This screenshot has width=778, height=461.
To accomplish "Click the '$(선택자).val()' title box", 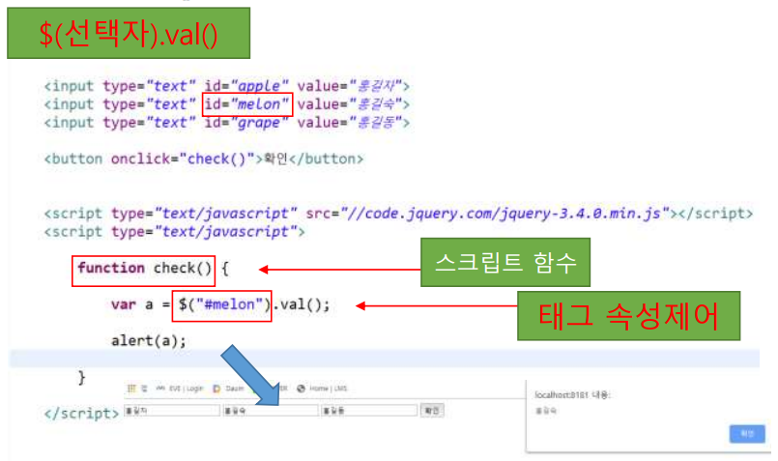I will pyautogui.click(x=129, y=33).
